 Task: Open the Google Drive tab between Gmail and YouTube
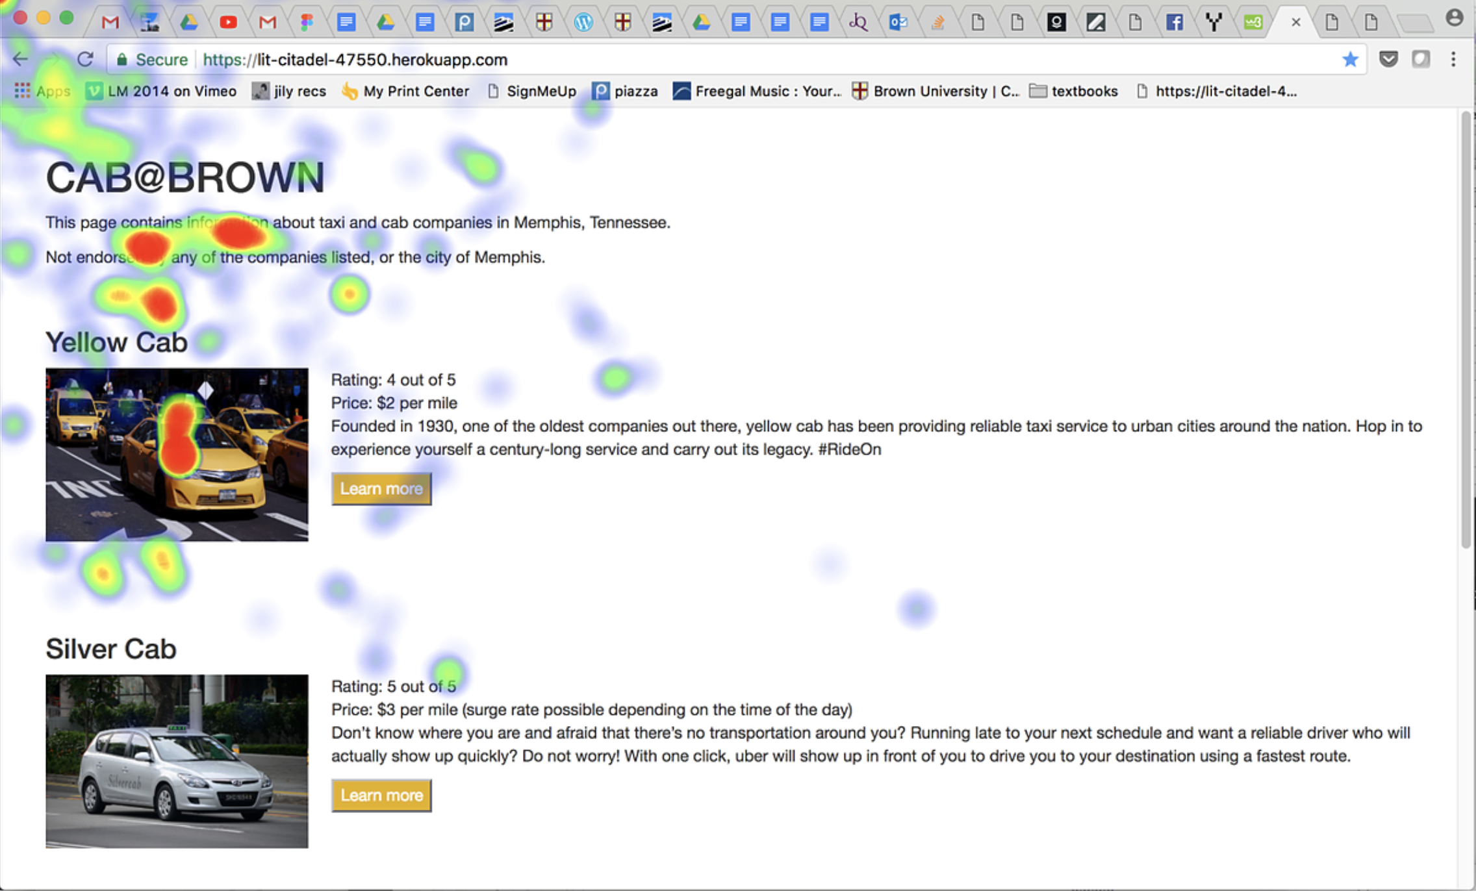(189, 22)
